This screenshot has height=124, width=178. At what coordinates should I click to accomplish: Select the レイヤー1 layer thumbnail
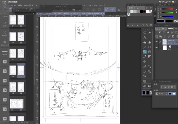(x=165, y=42)
